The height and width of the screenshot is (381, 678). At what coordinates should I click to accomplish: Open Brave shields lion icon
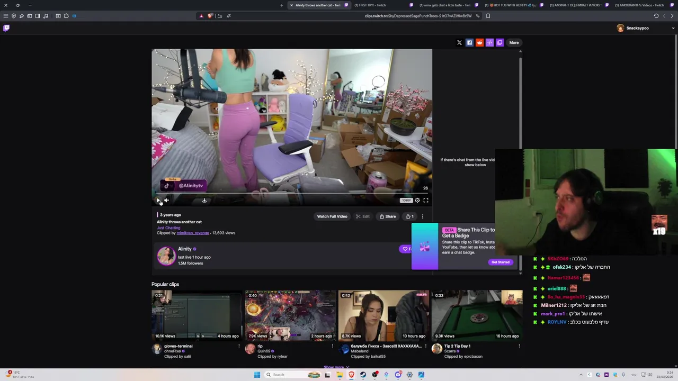[x=210, y=16]
